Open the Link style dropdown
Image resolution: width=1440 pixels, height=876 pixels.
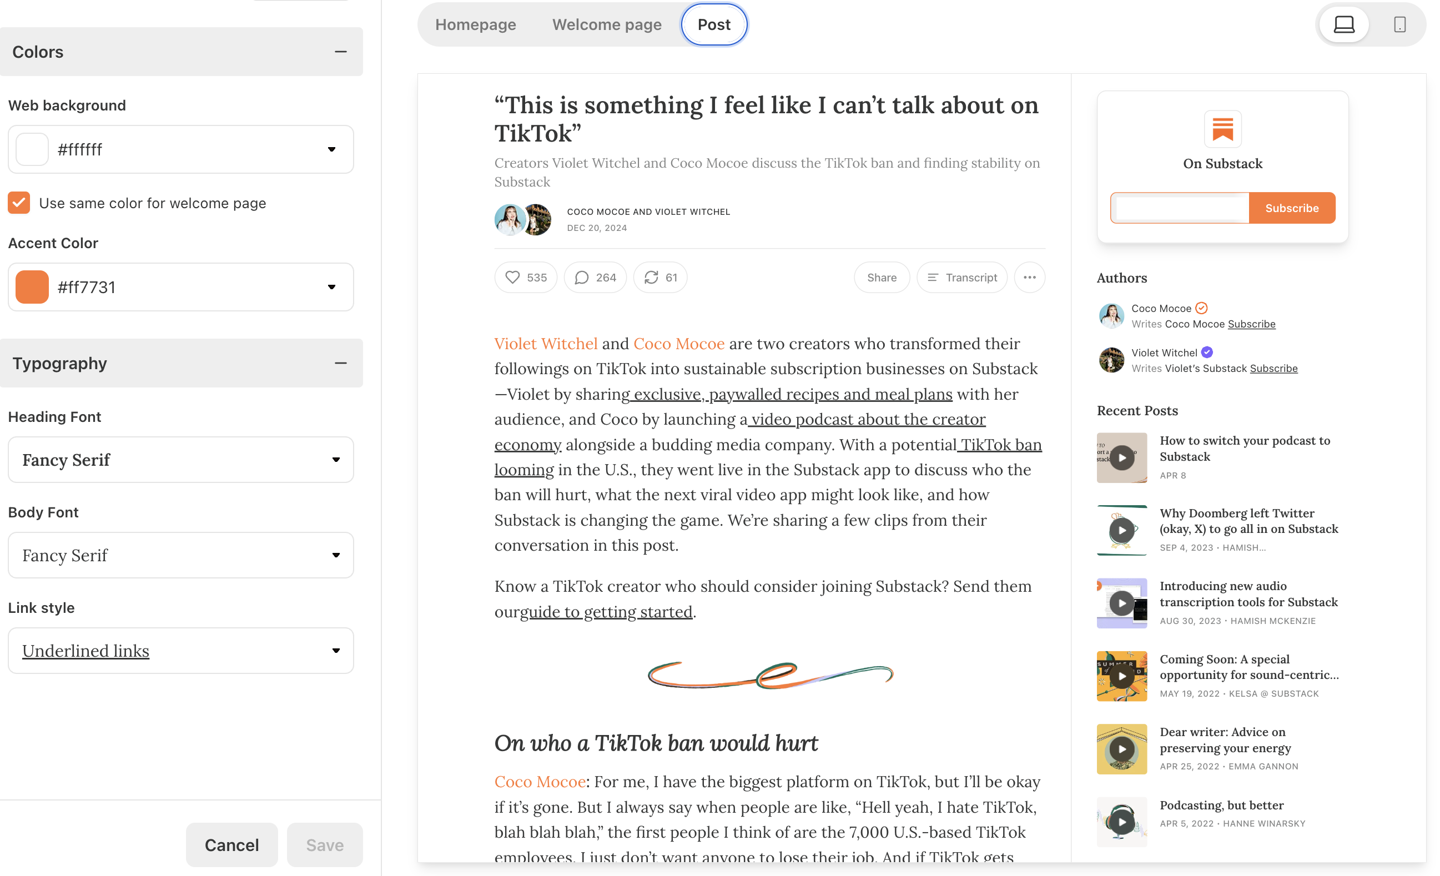coord(180,651)
